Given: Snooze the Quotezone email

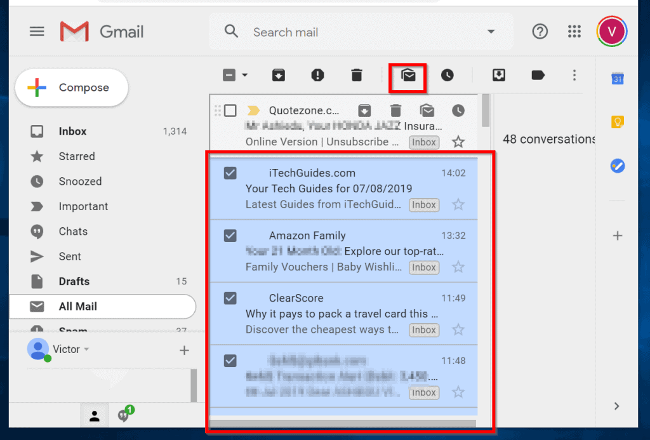Looking at the screenshot, I should pos(458,110).
